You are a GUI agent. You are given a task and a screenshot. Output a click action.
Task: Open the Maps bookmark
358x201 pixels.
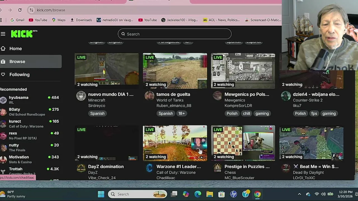[x=59, y=20]
